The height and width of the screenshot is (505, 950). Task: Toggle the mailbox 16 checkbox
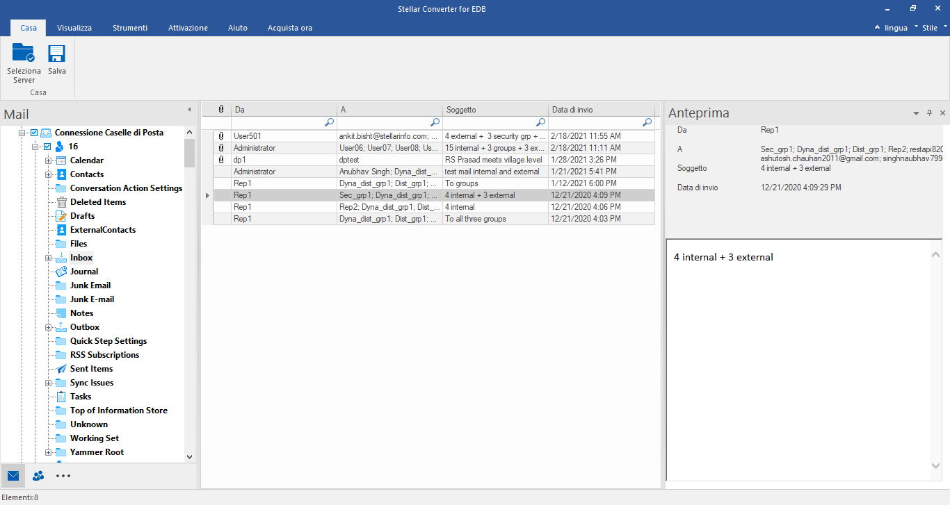(47, 147)
